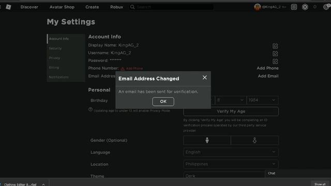Click OK in the email dialog

pyautogui.click(x=163, y=101)
